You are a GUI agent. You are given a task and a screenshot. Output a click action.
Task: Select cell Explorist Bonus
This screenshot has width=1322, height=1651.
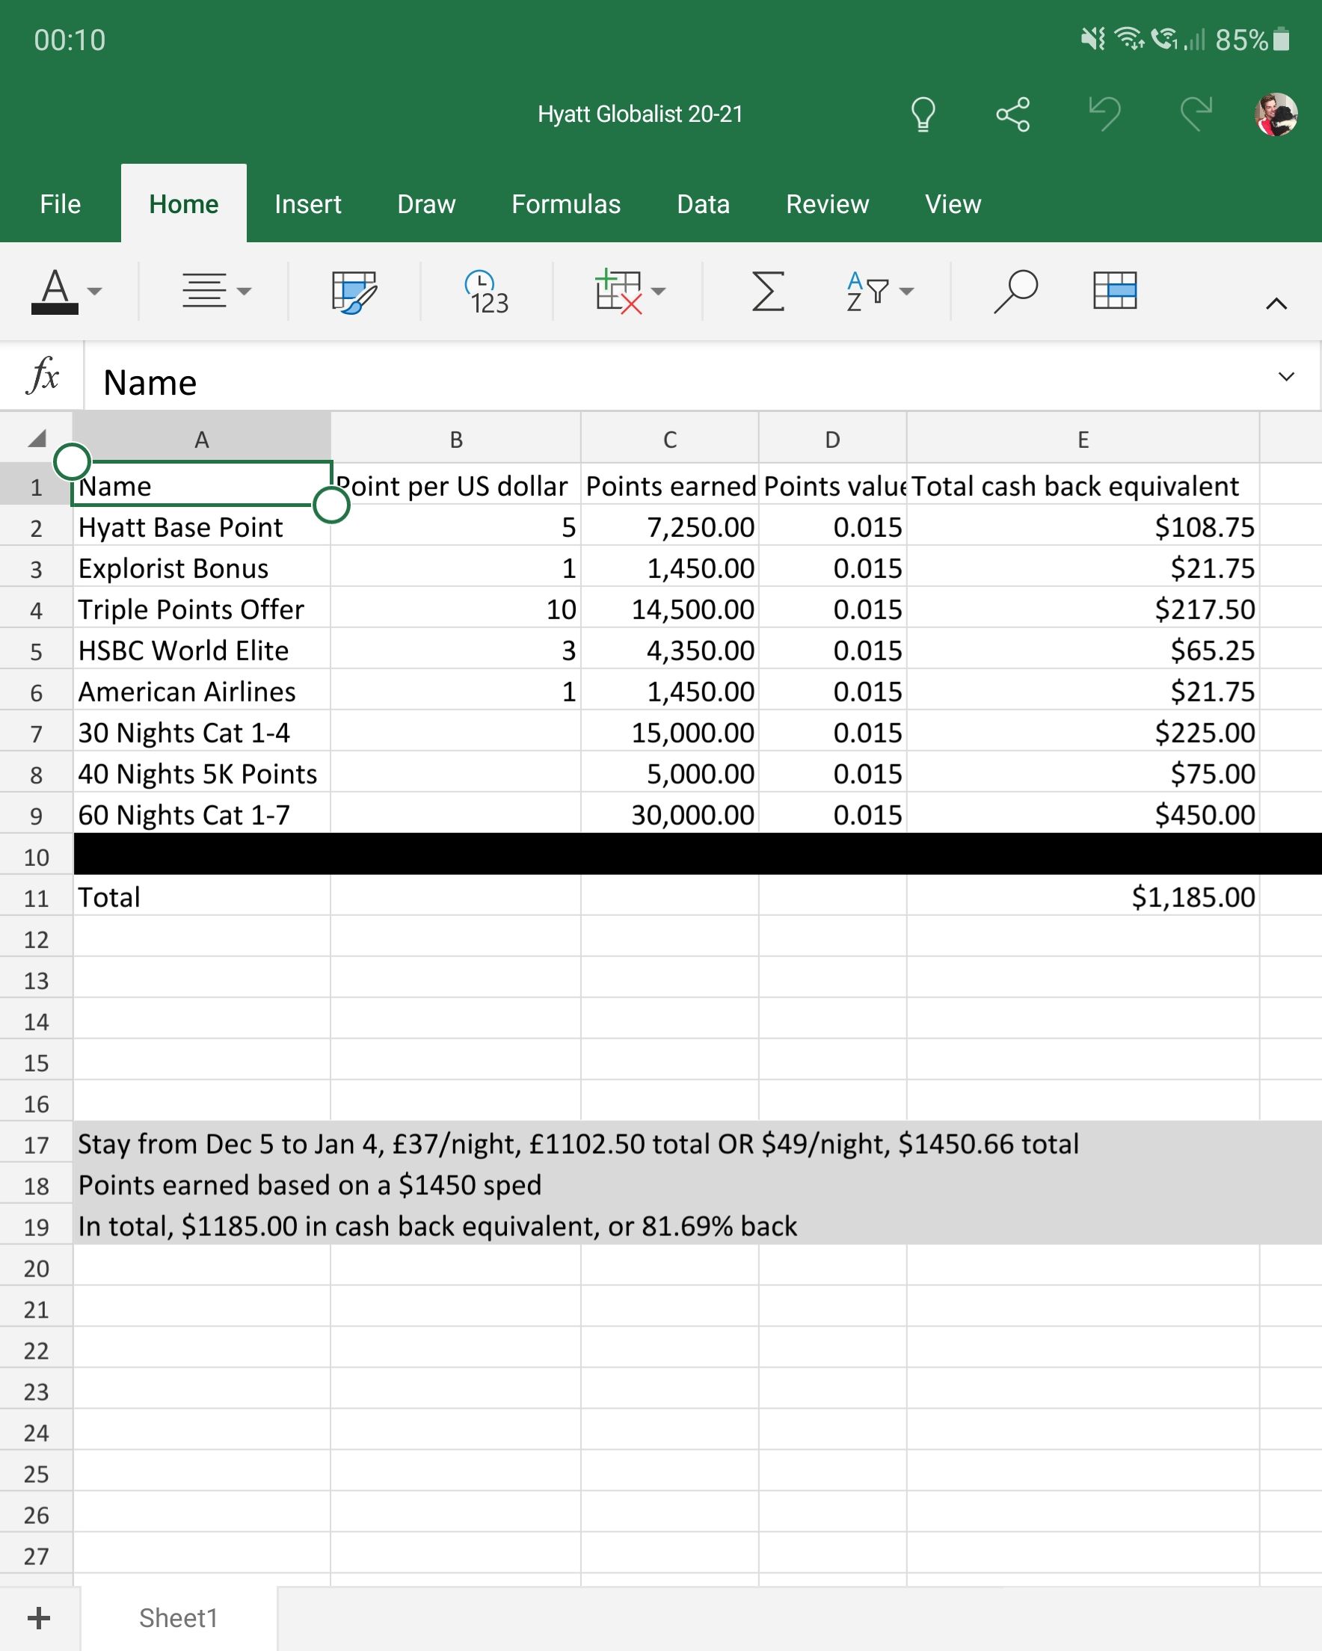(x=202, y=568)
